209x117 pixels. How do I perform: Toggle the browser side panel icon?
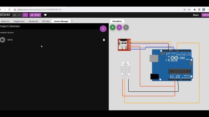199,9
